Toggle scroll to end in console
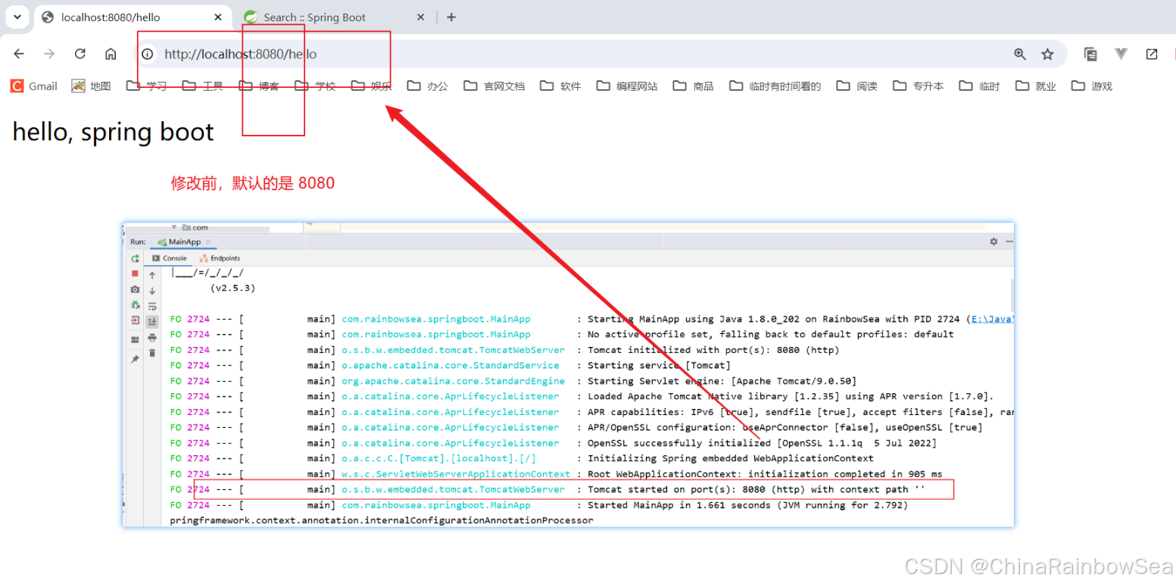The height and width of the screenshot is (587, 1176). [152, 321]
